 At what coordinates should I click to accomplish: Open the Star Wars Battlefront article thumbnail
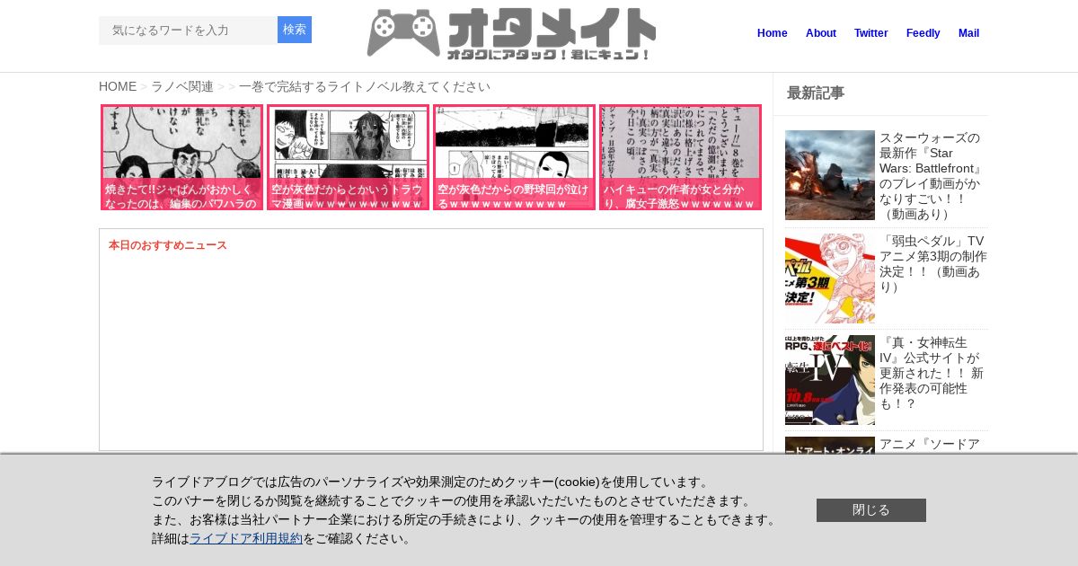830,175
